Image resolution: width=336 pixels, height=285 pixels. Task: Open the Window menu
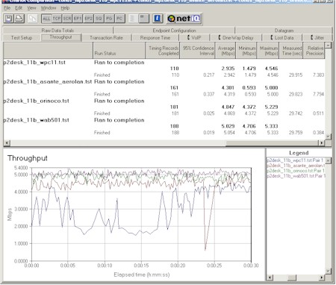[x=49, y=8]
